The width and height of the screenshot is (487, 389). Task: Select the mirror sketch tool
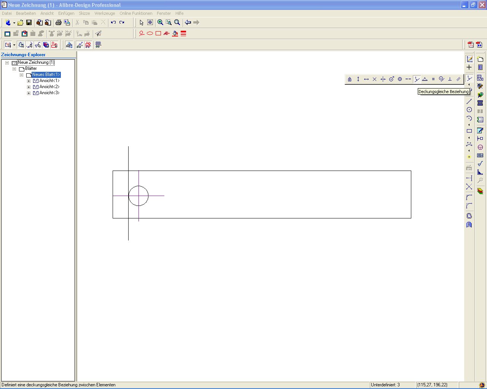(469, 225)
